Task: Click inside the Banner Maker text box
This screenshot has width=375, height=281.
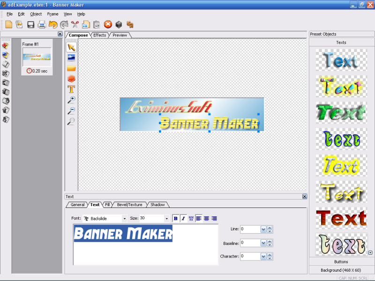Action: pyautogui.click(x=146, y=244)
